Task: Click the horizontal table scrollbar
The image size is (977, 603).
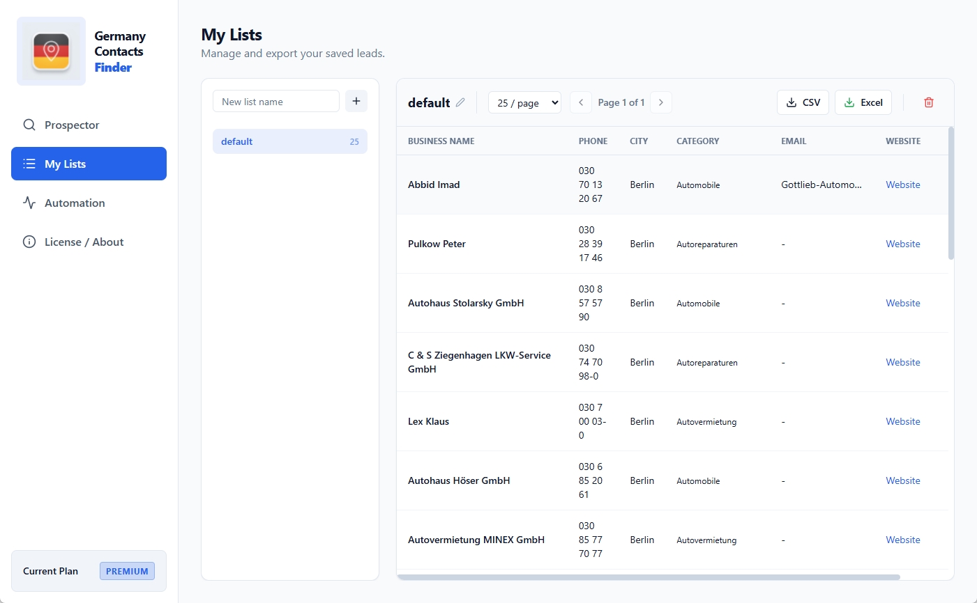Action: [649, 577]
